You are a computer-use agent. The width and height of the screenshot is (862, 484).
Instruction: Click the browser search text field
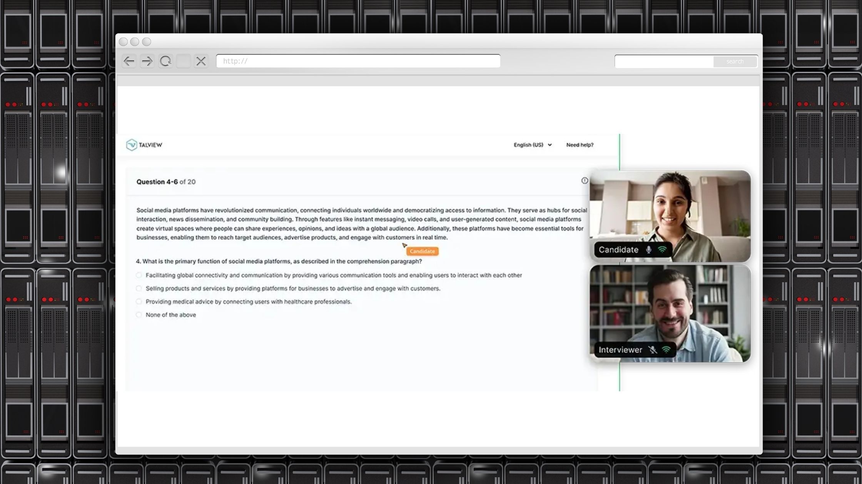coord(664,61)
